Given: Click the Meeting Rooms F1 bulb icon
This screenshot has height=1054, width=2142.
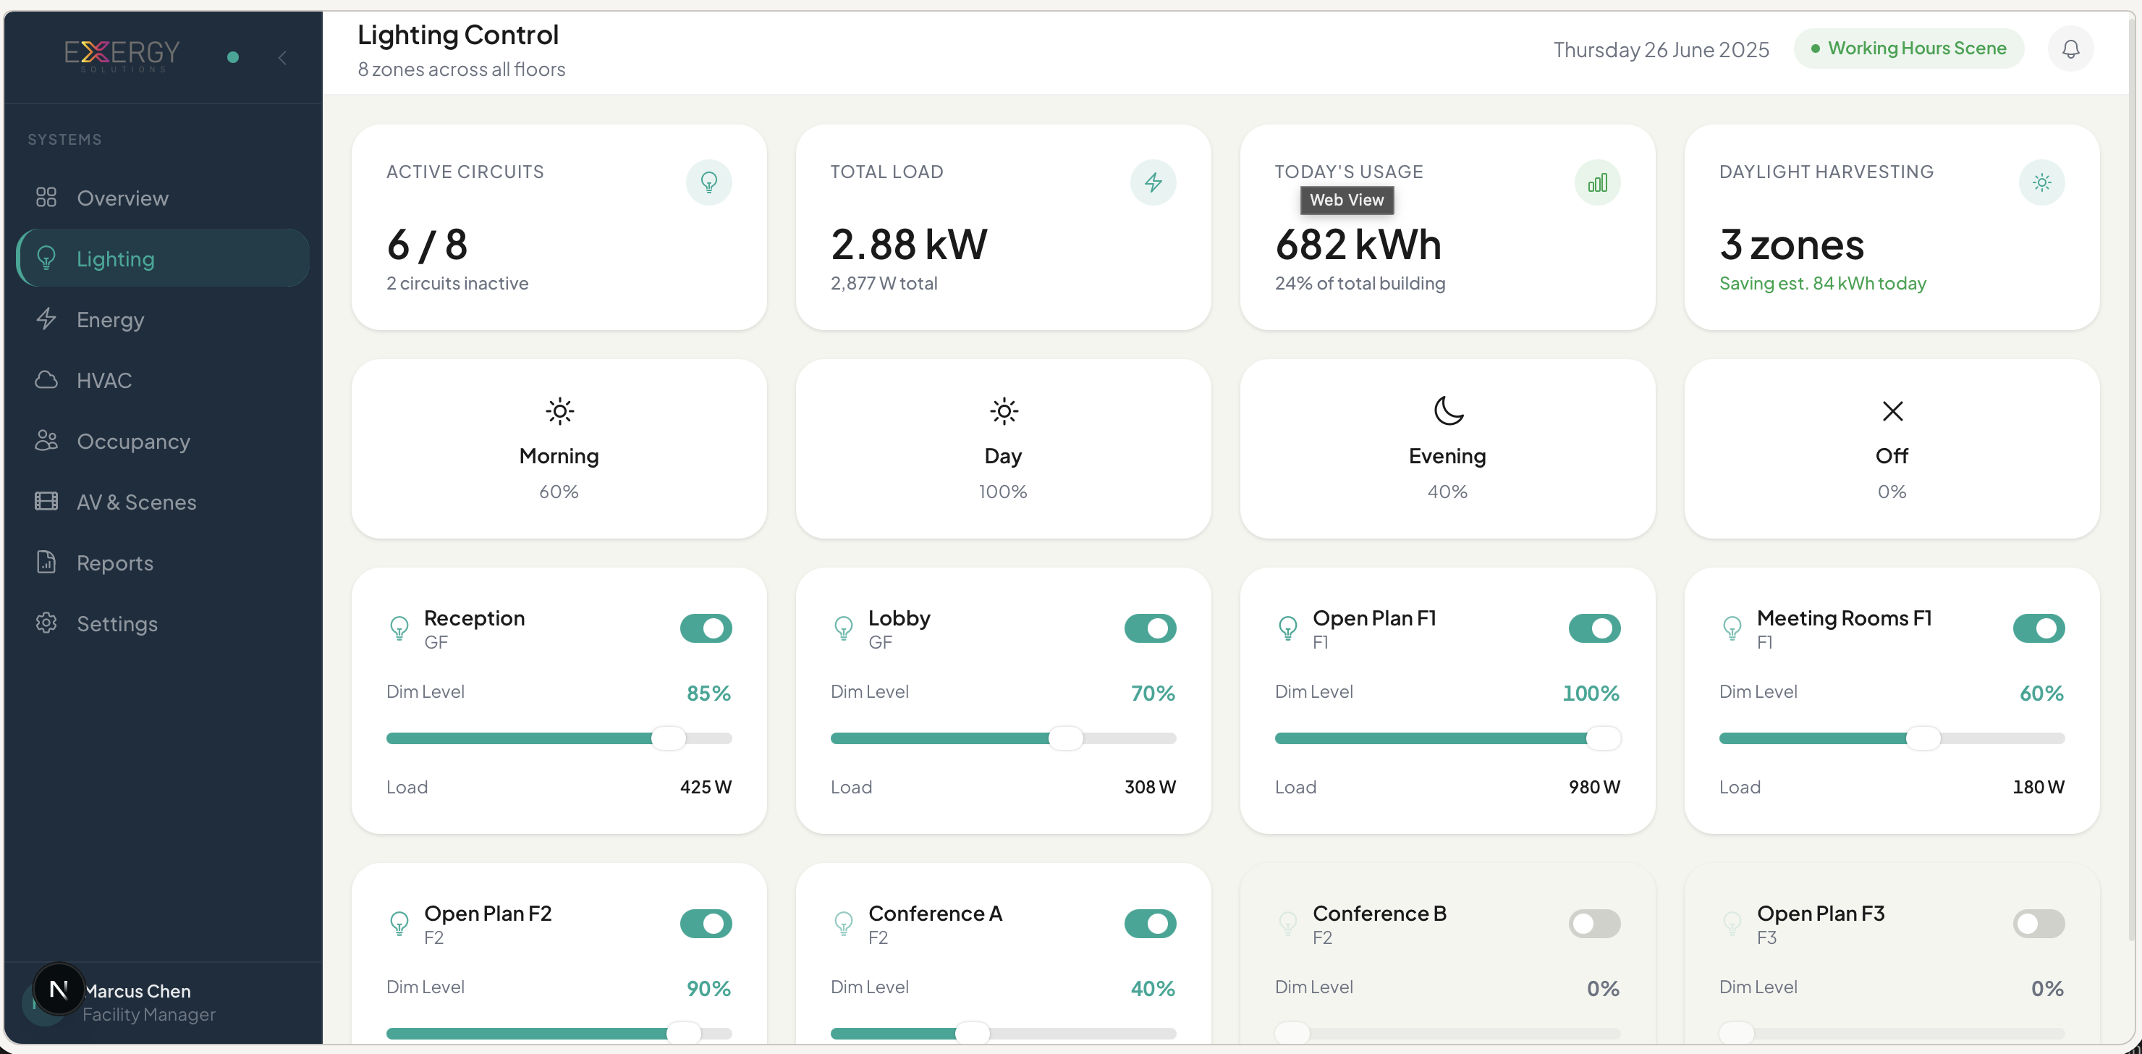Looking at the screenshot, I should point(1731,628).
